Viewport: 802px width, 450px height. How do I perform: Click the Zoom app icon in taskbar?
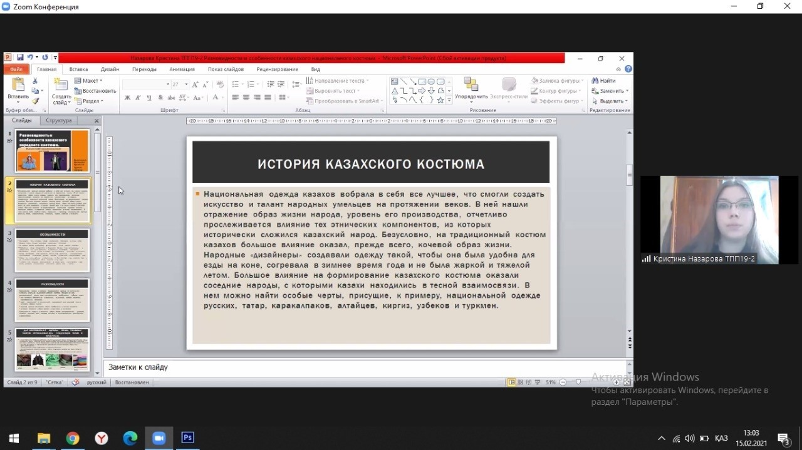(159, 437)
